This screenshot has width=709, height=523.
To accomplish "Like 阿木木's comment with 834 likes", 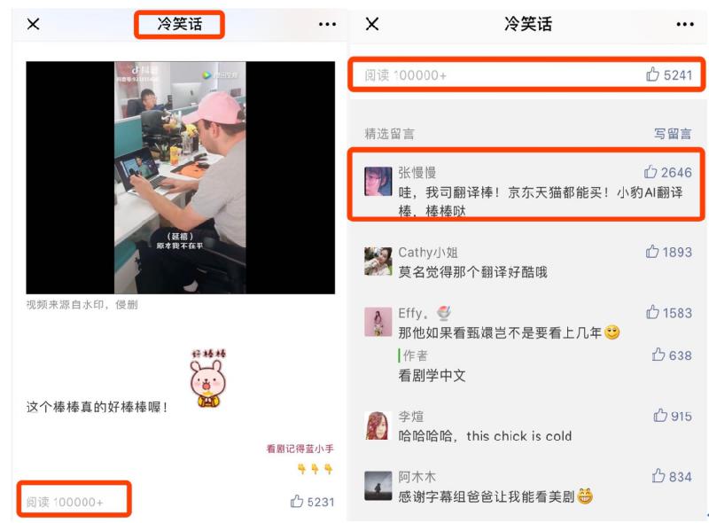I will 672,476.
